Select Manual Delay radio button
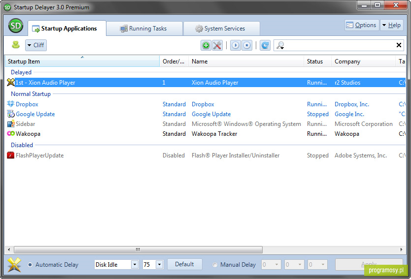 (215, 265)
